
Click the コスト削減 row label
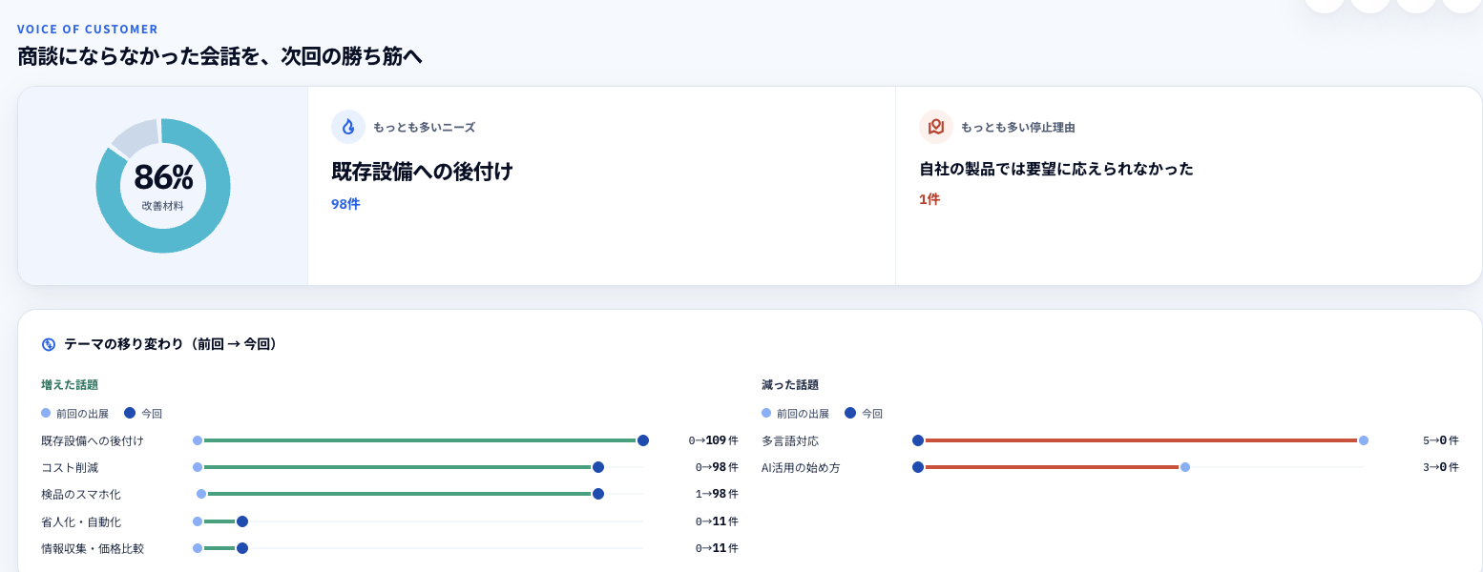[x=70, y=467]
